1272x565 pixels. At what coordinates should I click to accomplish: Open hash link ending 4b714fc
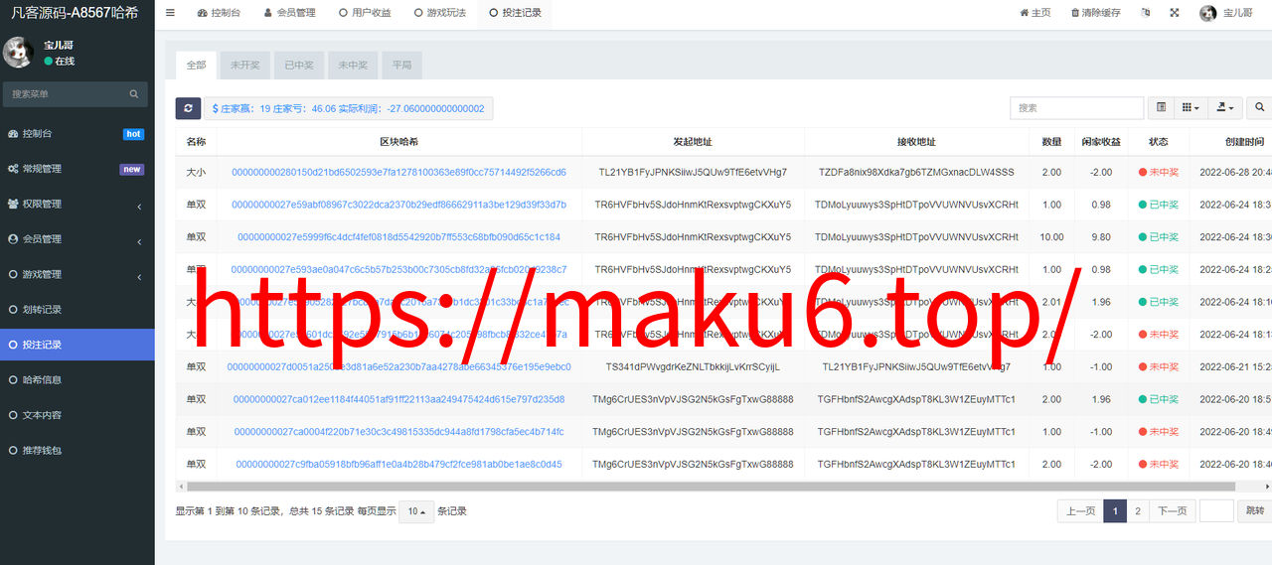[398, 432]
